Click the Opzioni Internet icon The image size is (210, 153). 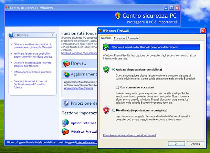(x=65, y=123)
